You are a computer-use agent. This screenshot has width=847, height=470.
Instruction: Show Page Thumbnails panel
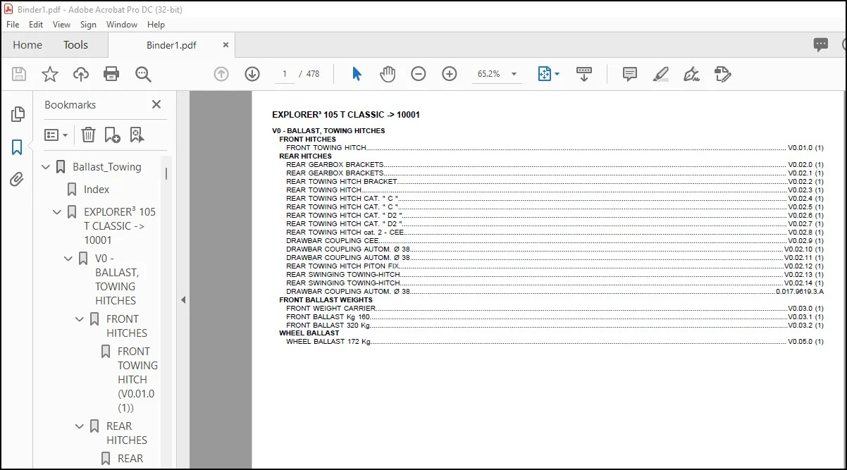(18, 114)
